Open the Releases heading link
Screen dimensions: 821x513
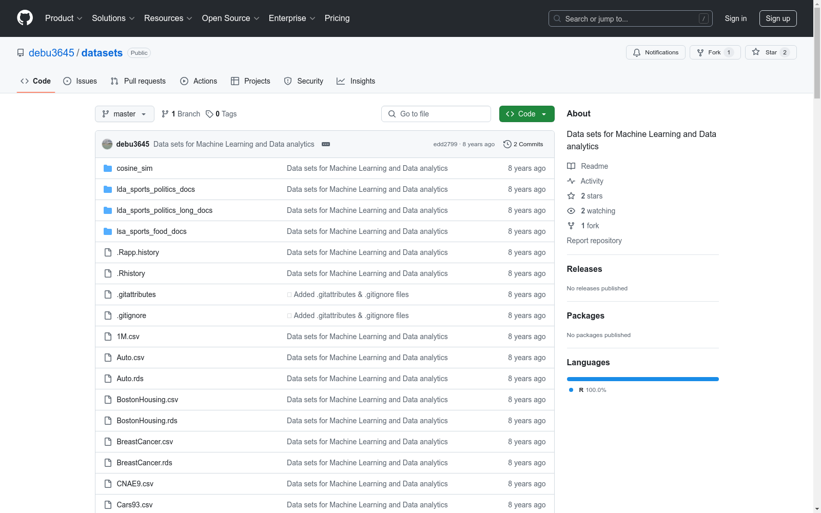click(x=584, y=269)
